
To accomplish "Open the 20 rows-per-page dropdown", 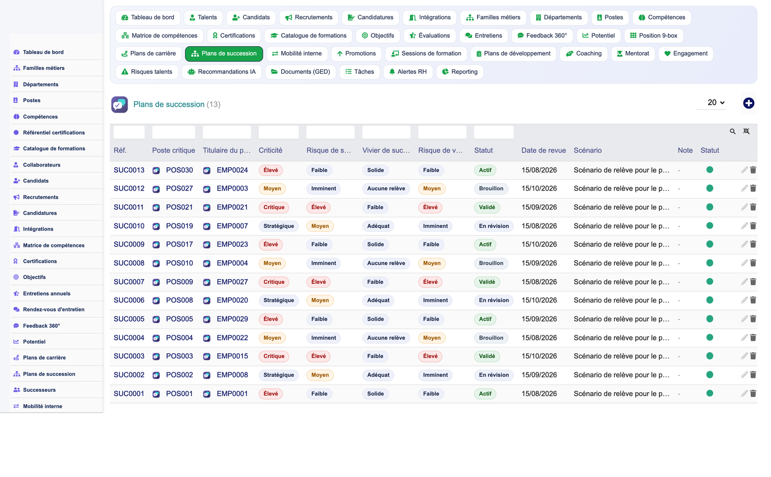I will coord(711,102).
